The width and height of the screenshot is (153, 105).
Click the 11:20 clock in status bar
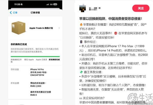pos(17,4)
